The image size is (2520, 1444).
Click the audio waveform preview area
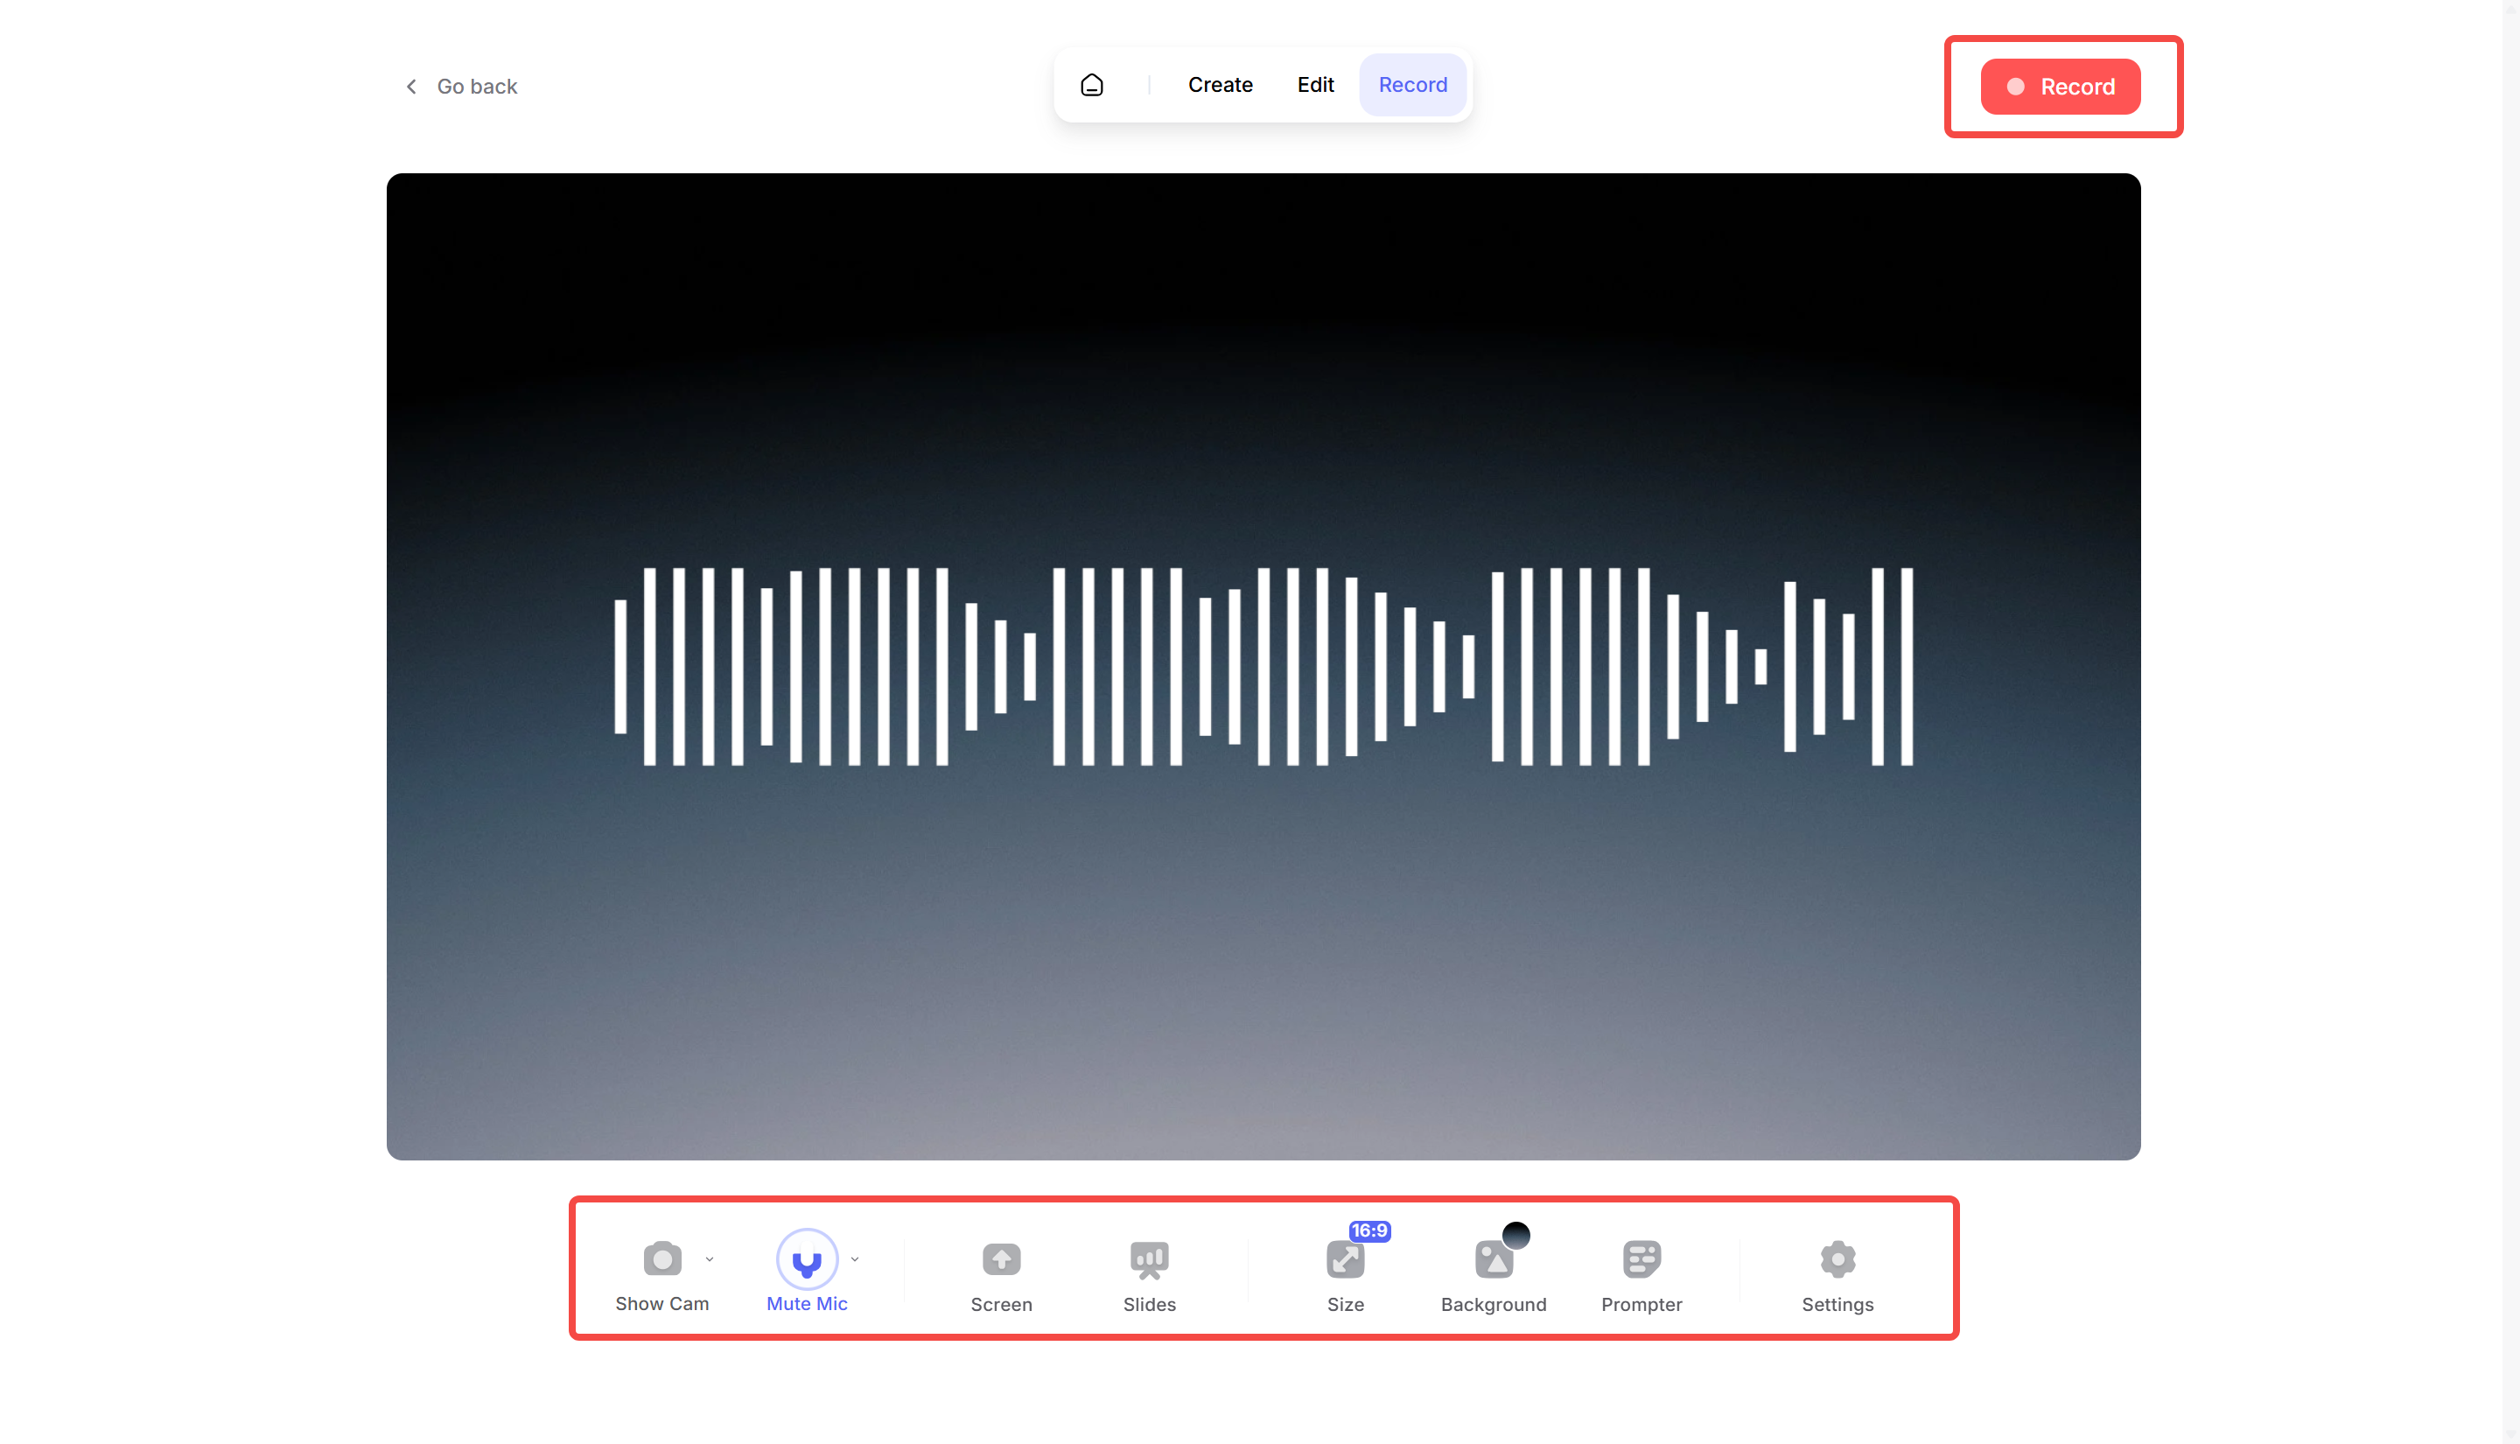coord(1263,667)
